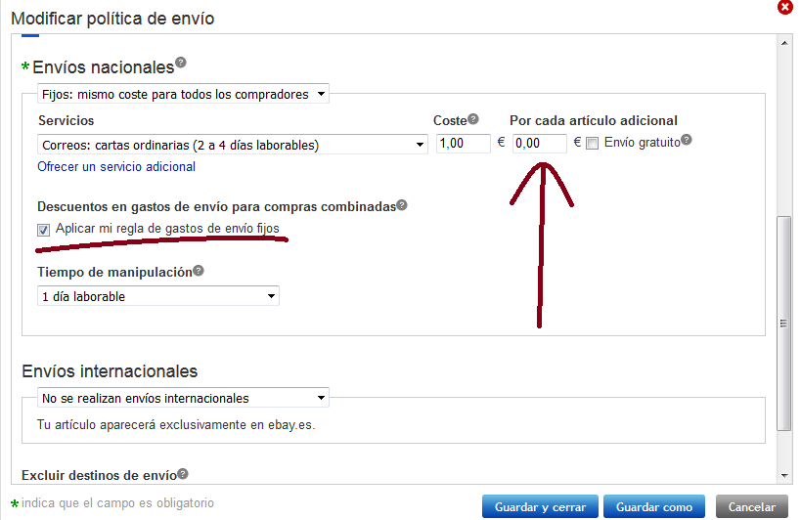The image size is (801, 520).
Task: Click the Servicios label
Action: tap(66, 120)
